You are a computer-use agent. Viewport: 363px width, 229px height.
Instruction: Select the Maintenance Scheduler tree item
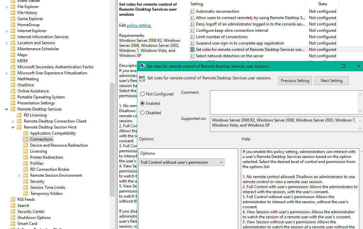coord(38,49)
